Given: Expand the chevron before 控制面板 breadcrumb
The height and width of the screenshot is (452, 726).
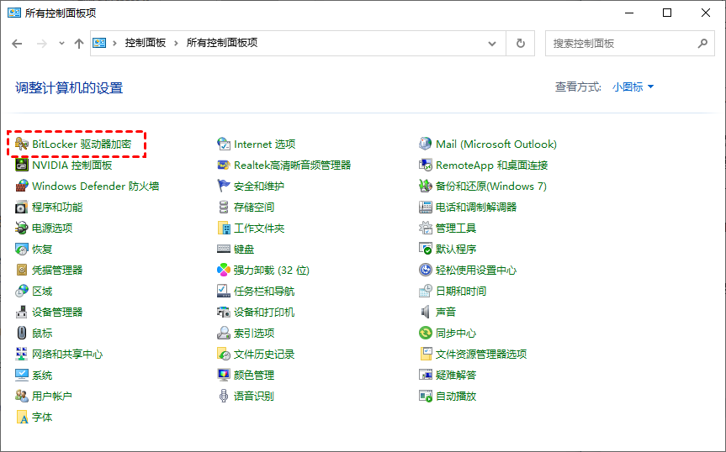Looking at the screenshot, I should (114, 43).
